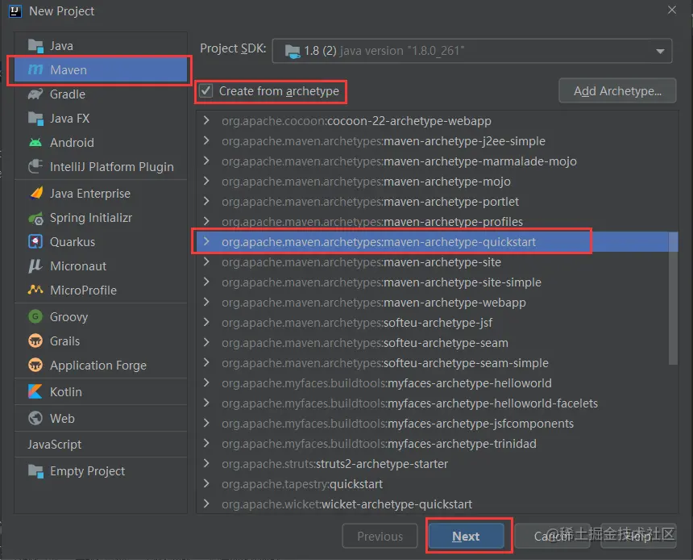
Task: Expand maven-archetype-quickstart node
Action: 206,242
